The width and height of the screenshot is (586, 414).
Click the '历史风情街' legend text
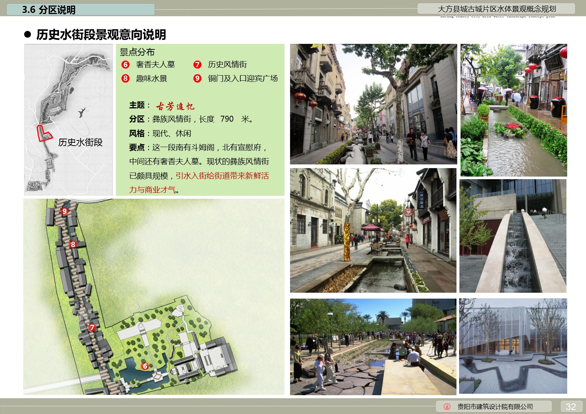coord(227,65)
